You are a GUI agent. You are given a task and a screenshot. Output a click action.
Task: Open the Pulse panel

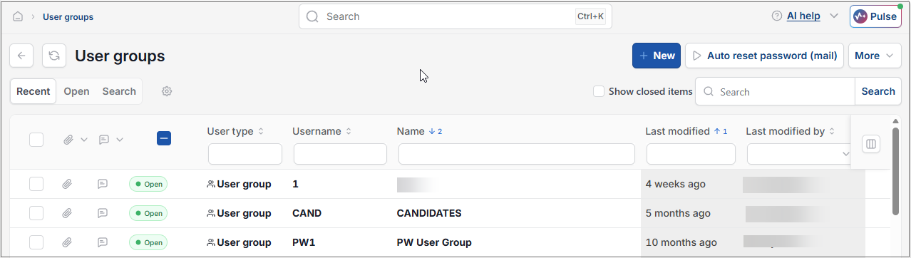point(875,16)
